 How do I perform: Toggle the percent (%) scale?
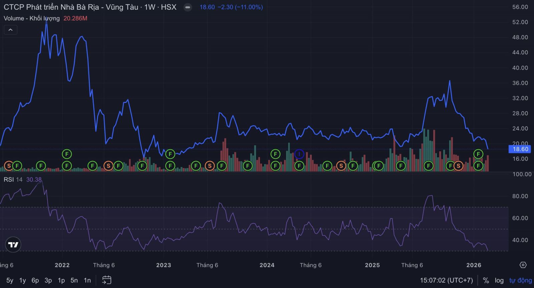coord(486,280)
